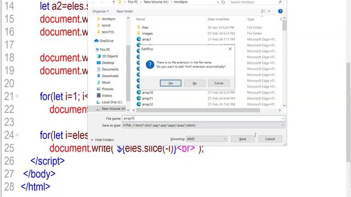Viewport: 351px width, 197px height.
Task: Click the Downloads arrow icon
Action: pos(99,76)
